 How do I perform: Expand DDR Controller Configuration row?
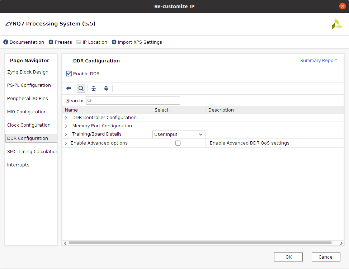(66, 118)
